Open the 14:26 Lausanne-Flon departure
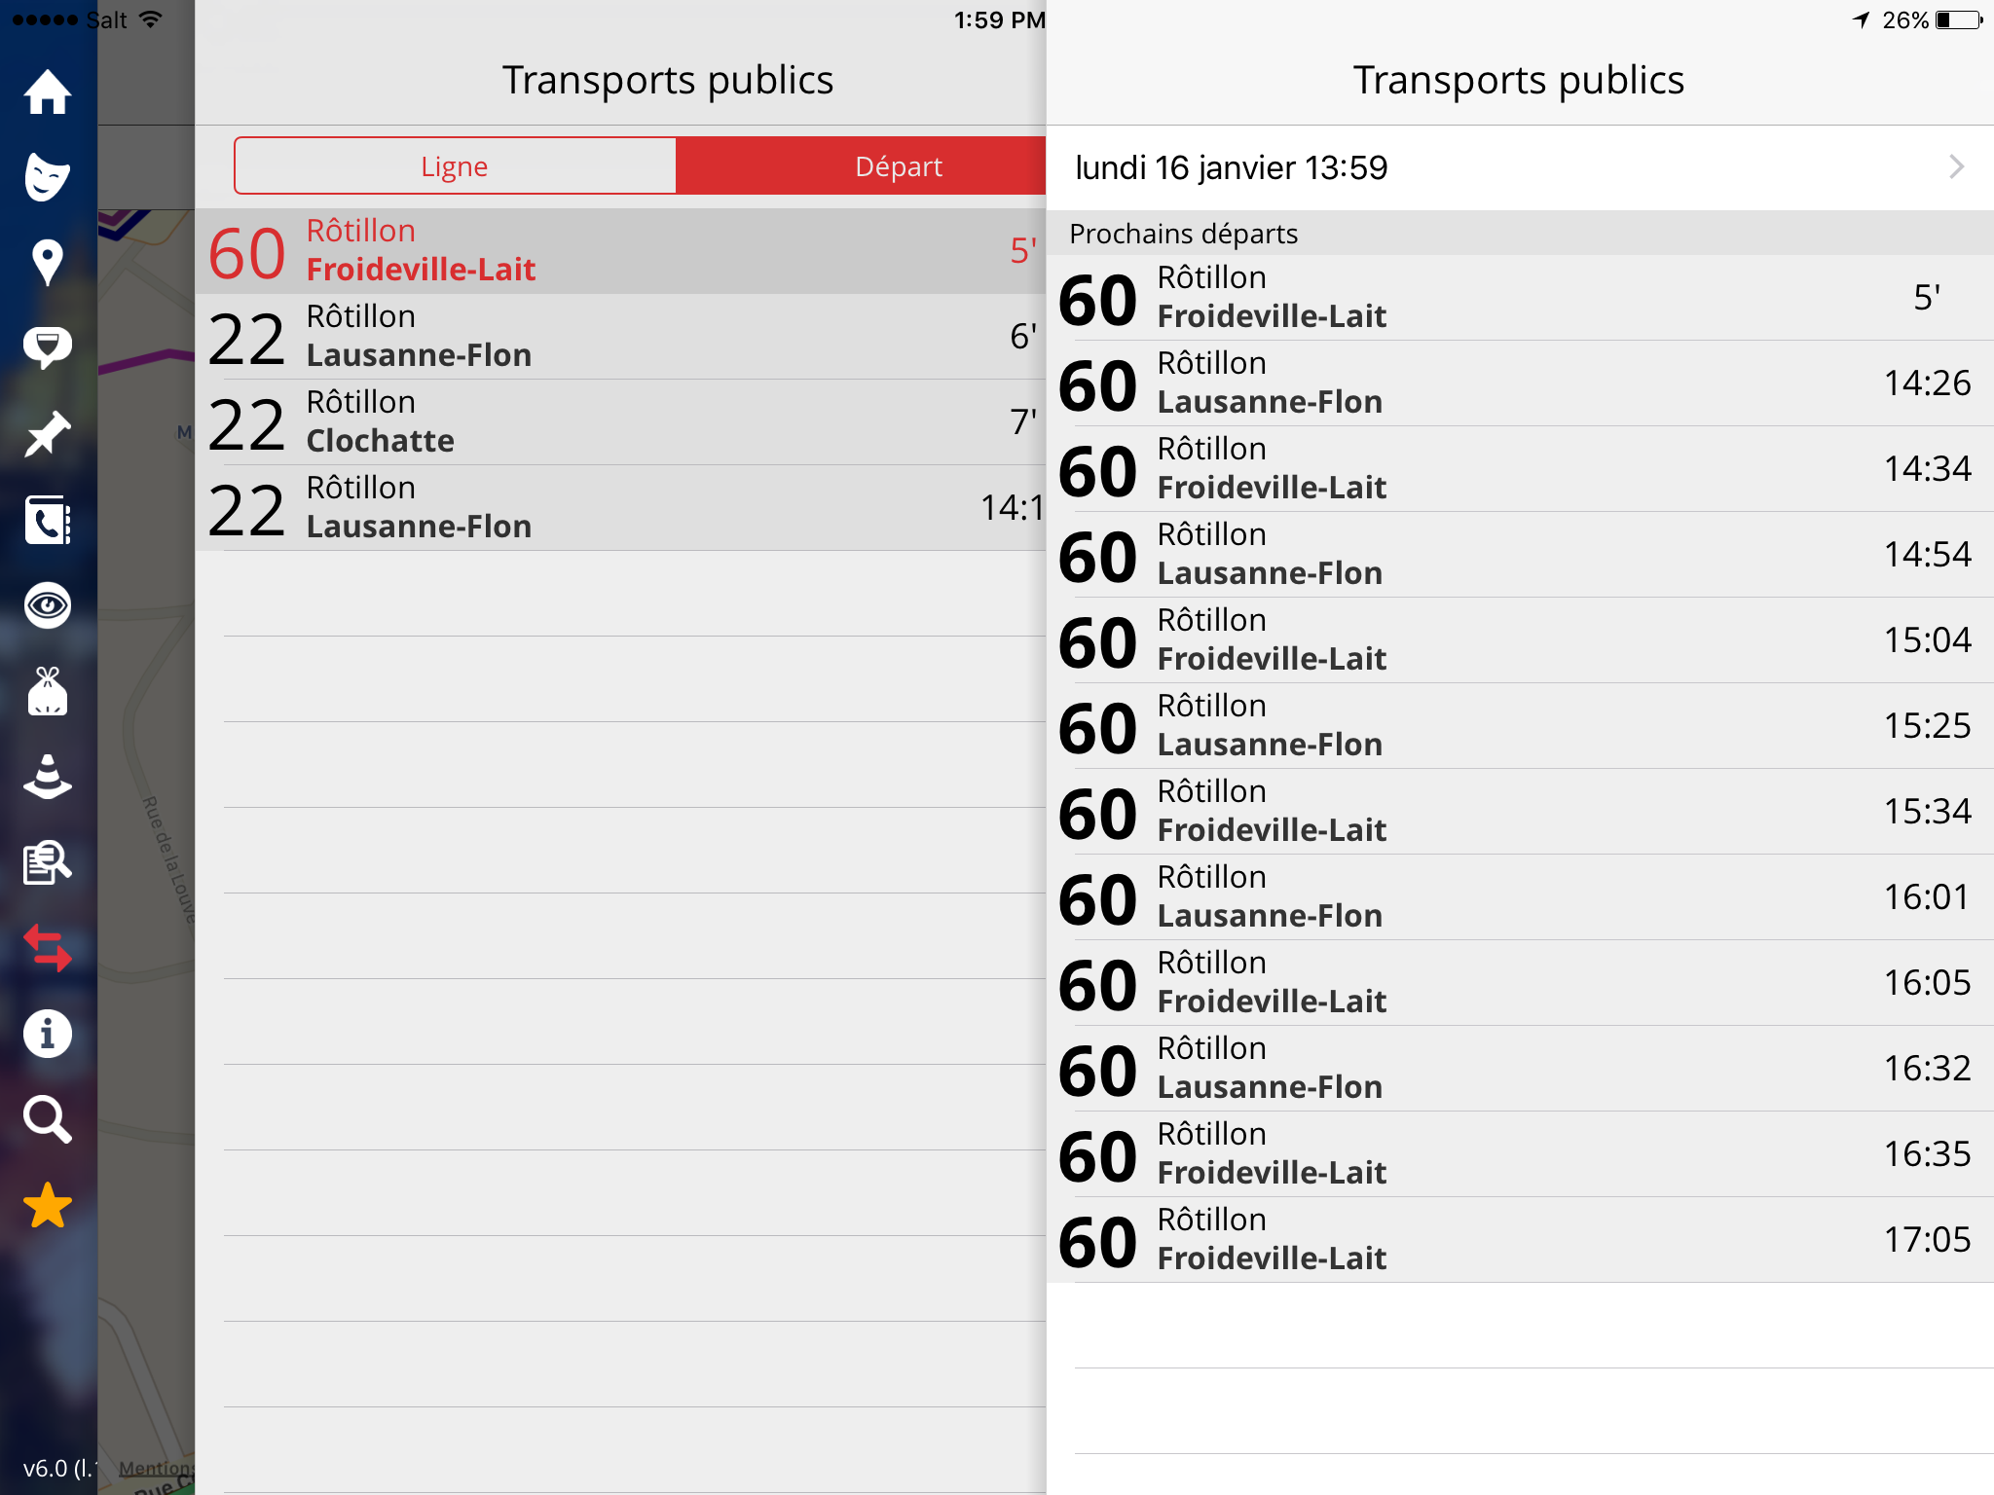 1520,383
